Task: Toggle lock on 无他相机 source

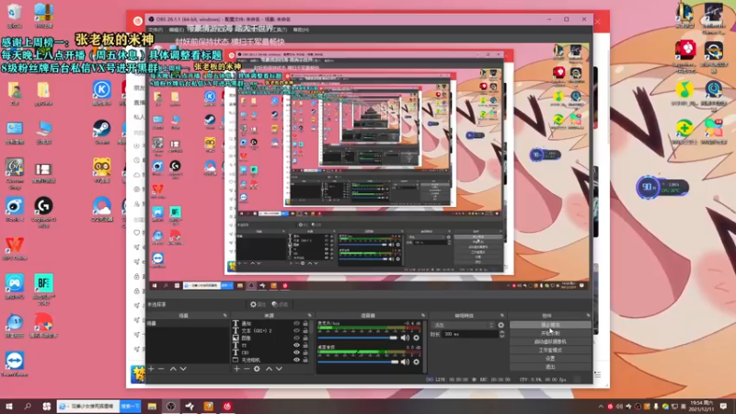Action: (x=305, y=360)
